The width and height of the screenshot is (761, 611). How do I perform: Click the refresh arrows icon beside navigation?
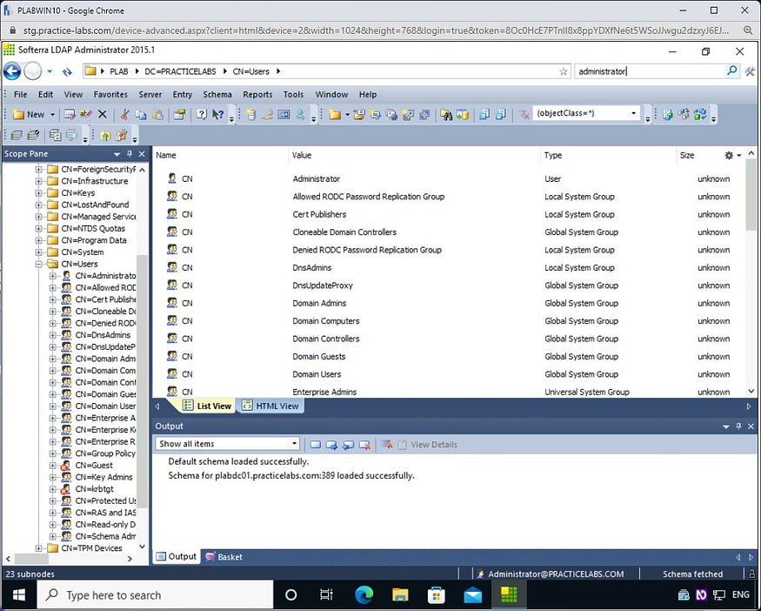(67, 72)
